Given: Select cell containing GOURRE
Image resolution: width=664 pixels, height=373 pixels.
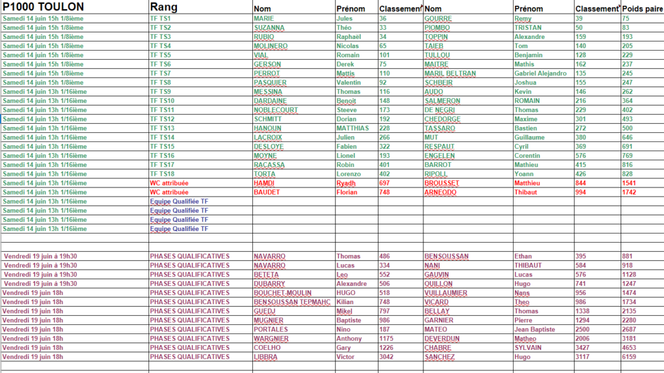Looking at the screenshot, I should click(x=468, y=19).
